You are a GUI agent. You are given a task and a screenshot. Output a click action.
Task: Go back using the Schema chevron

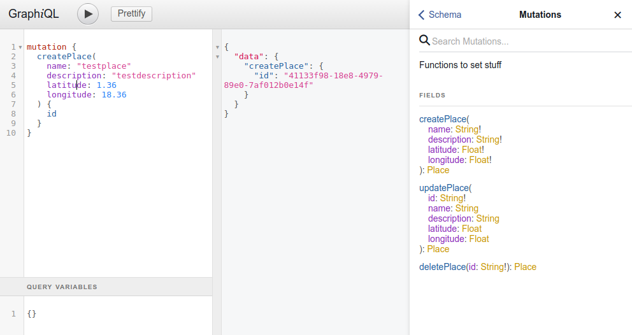422,15
